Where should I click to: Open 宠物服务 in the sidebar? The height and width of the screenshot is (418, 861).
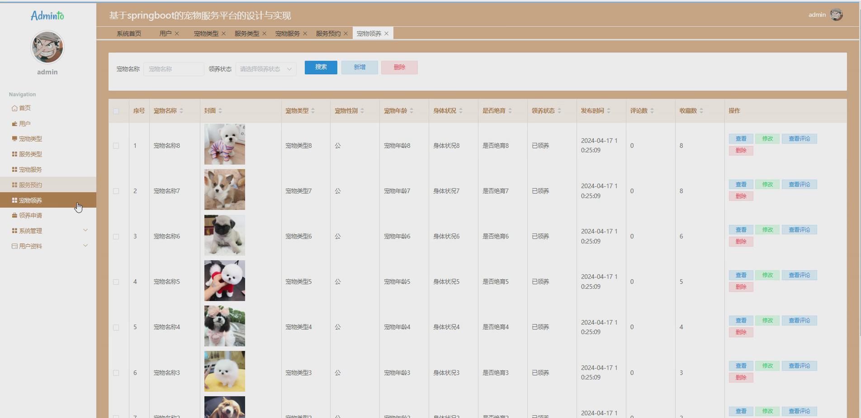[x=48, y=170]
